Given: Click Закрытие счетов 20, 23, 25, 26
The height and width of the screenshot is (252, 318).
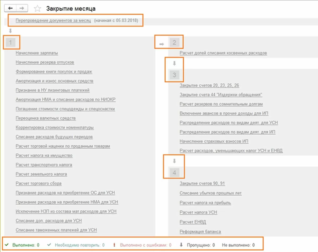Looking at the screenshot, I should (209, 85).
